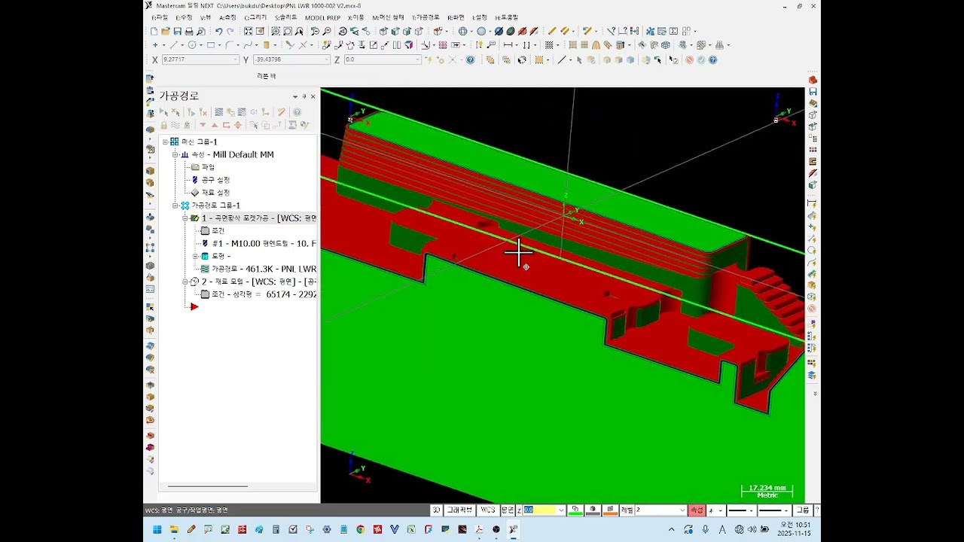Click the green color swatch in status bar

click(x=575, y=510)
